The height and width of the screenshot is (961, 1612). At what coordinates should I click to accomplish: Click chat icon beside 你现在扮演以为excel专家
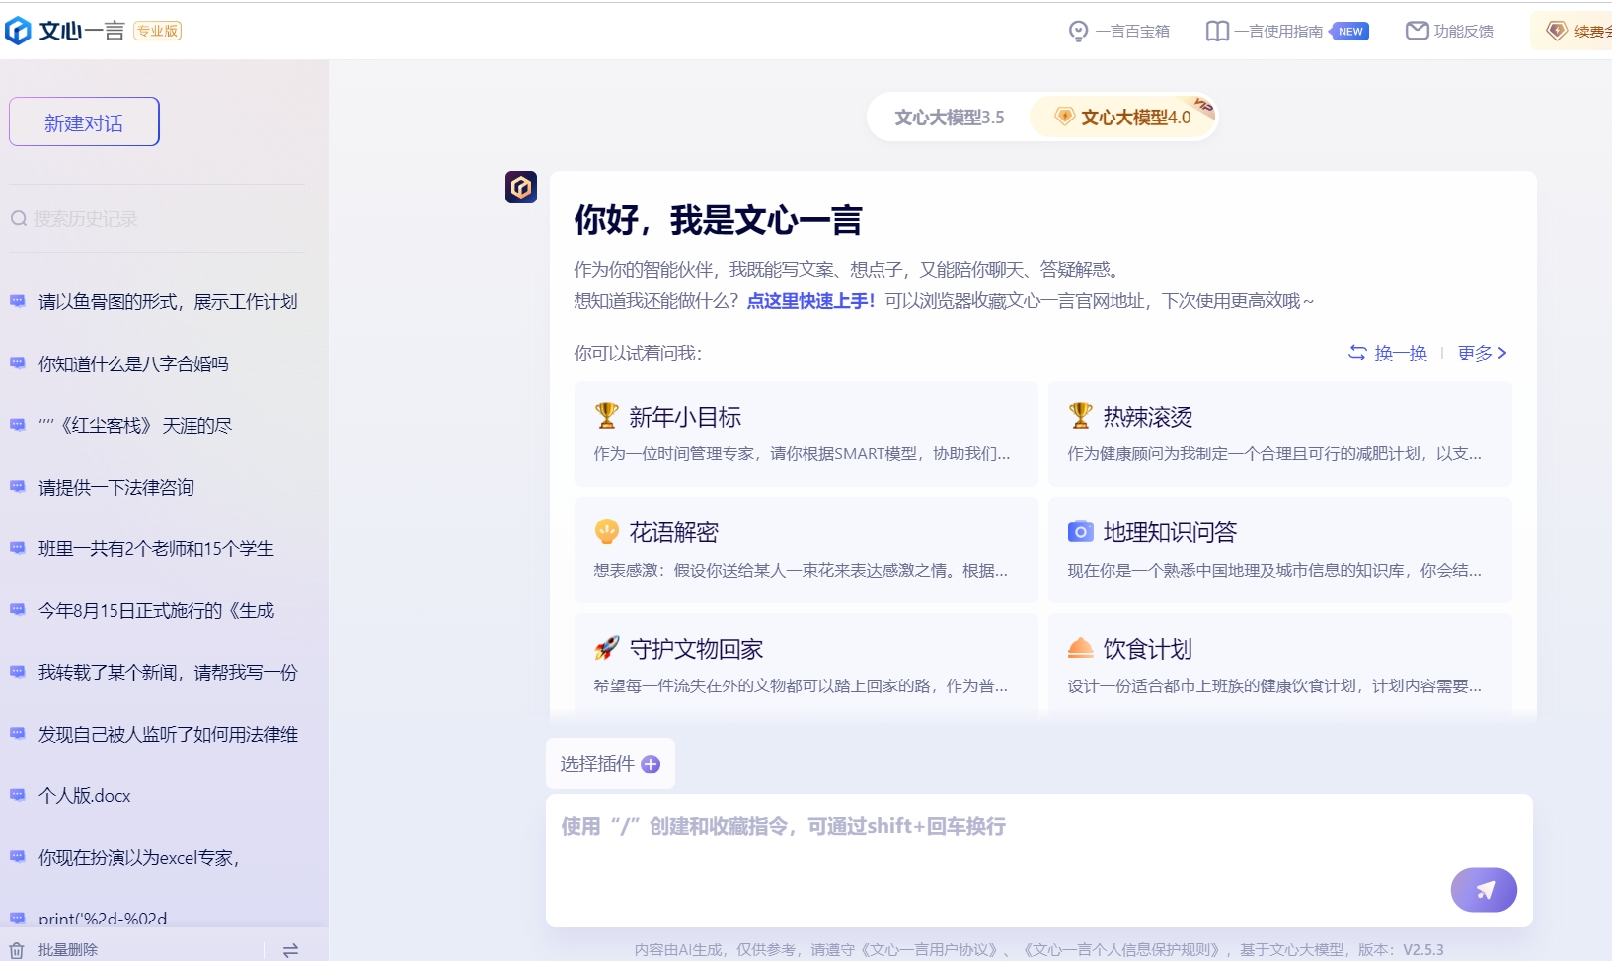click(x=18, y=857)
